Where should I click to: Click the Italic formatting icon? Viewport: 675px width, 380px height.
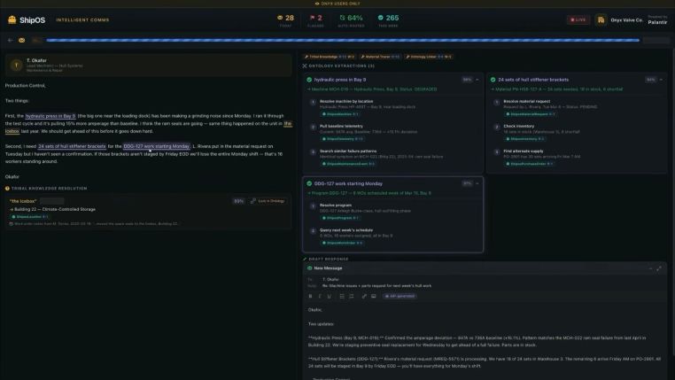pos(319,296)
